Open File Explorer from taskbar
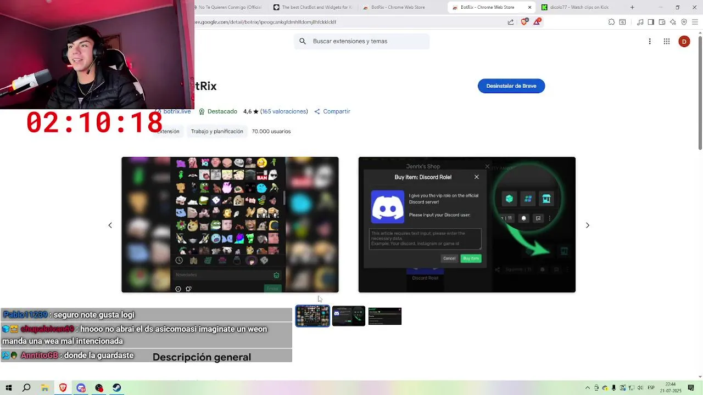The height and width of the screenshot is (395, 703). tap(44, 388)
